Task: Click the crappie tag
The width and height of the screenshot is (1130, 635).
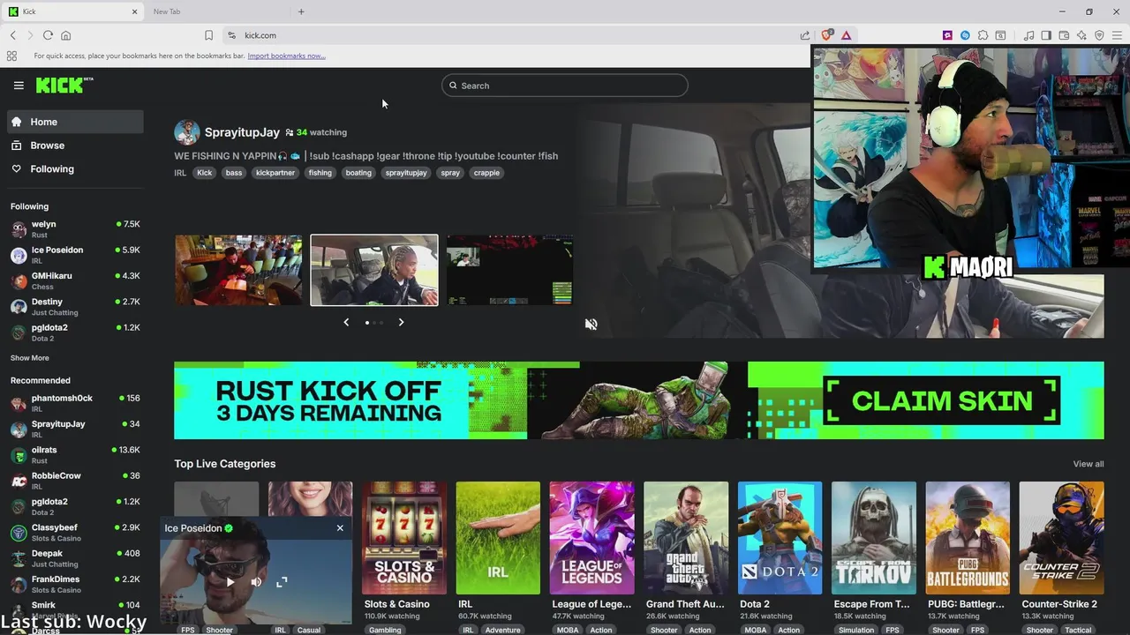Action: coord(486,173)
